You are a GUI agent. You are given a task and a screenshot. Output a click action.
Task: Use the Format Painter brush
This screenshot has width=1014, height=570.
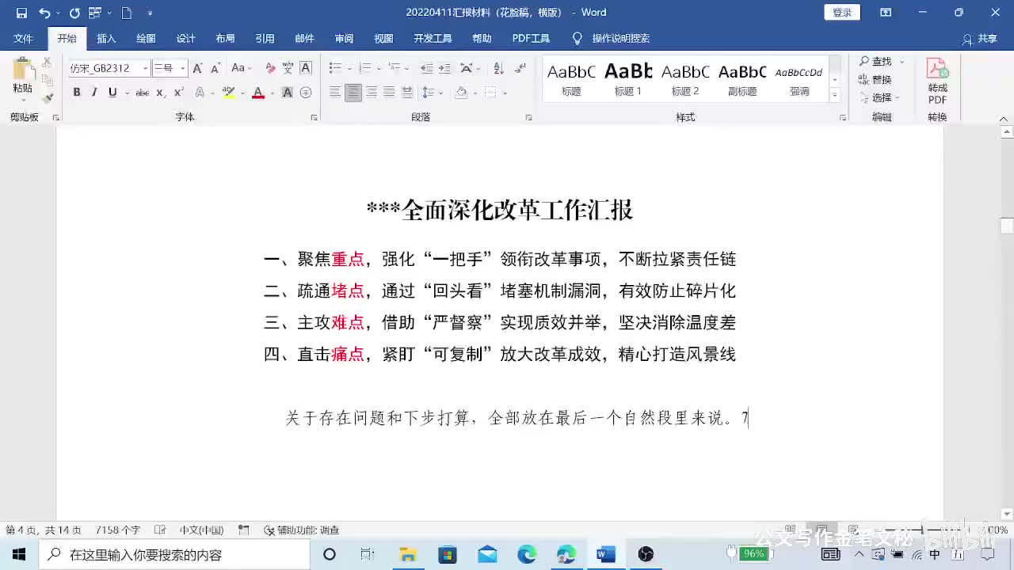[x=47, y=97]
